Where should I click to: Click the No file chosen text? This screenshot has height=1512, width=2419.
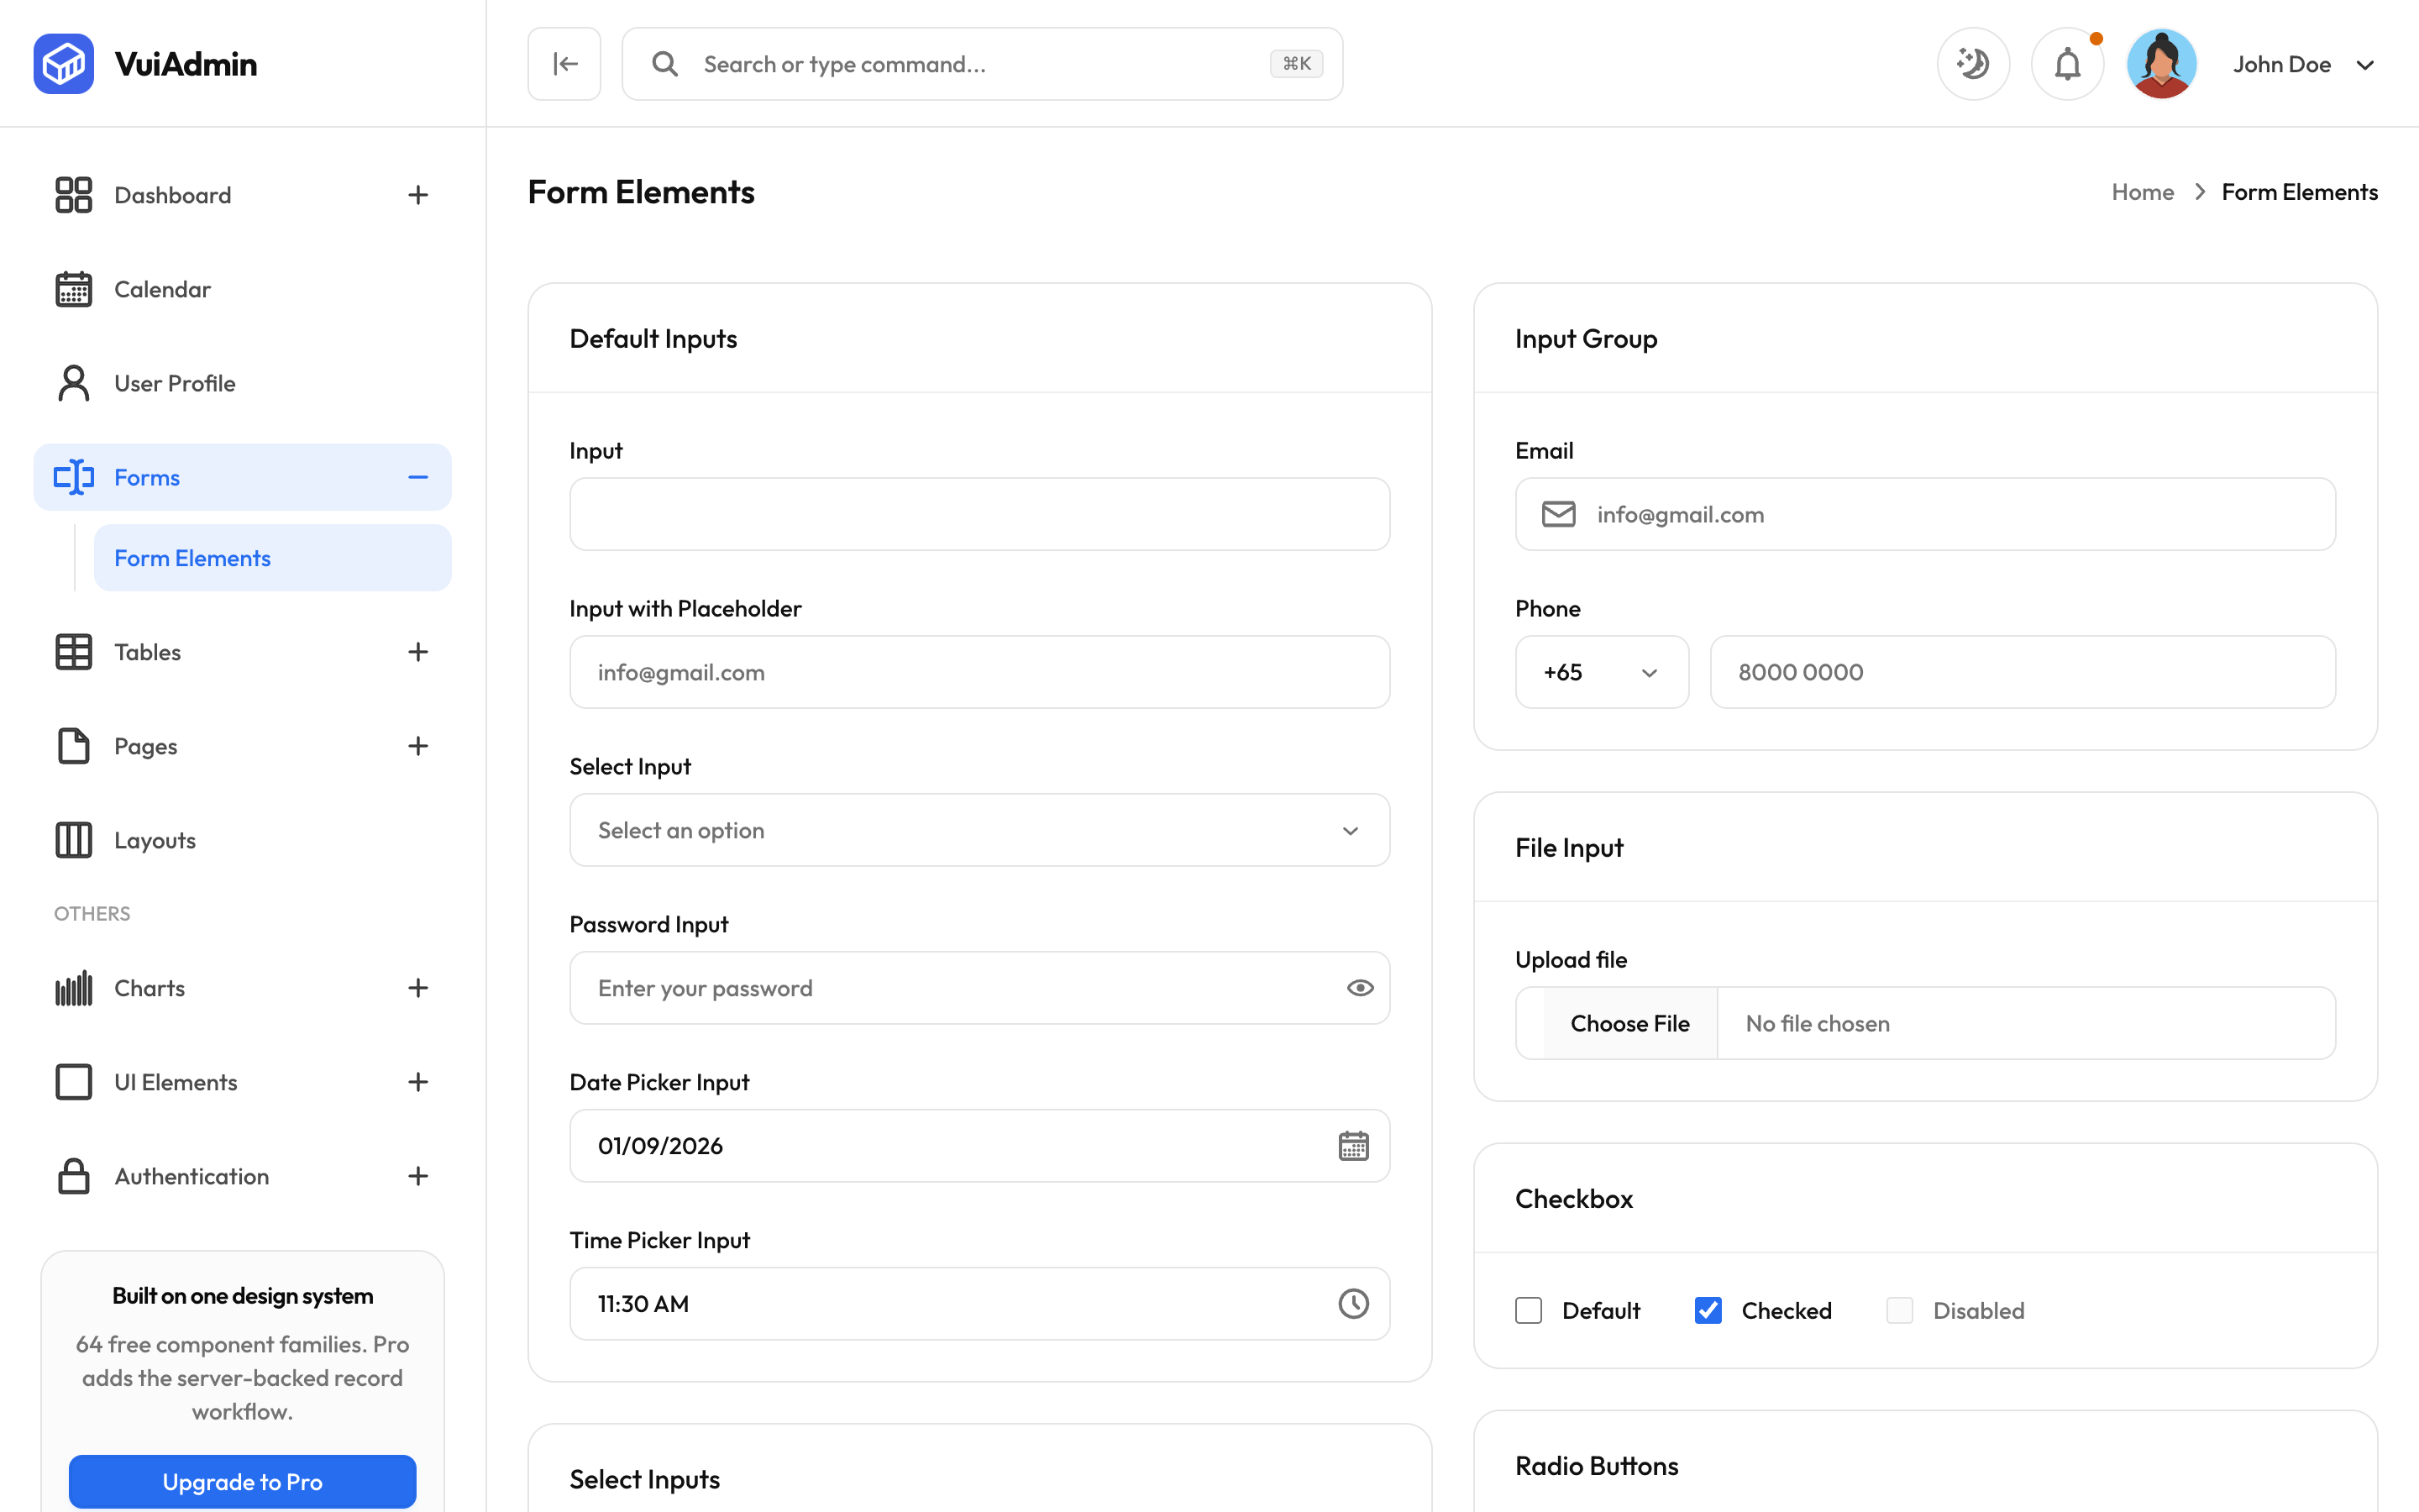click(x=1818, y=1023)
